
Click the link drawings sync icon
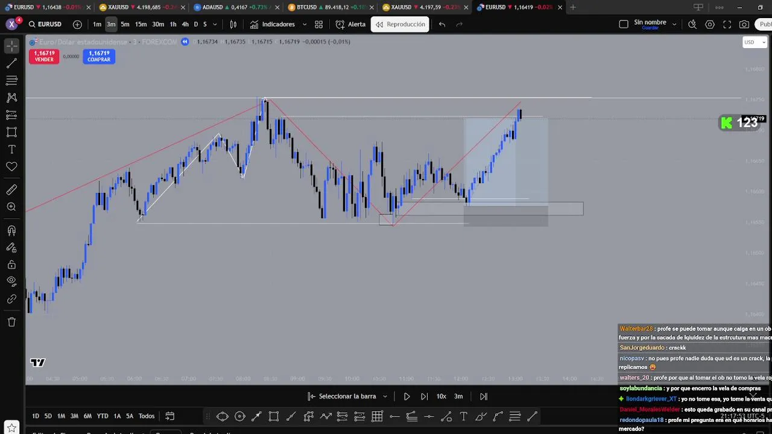coord(11,298)
